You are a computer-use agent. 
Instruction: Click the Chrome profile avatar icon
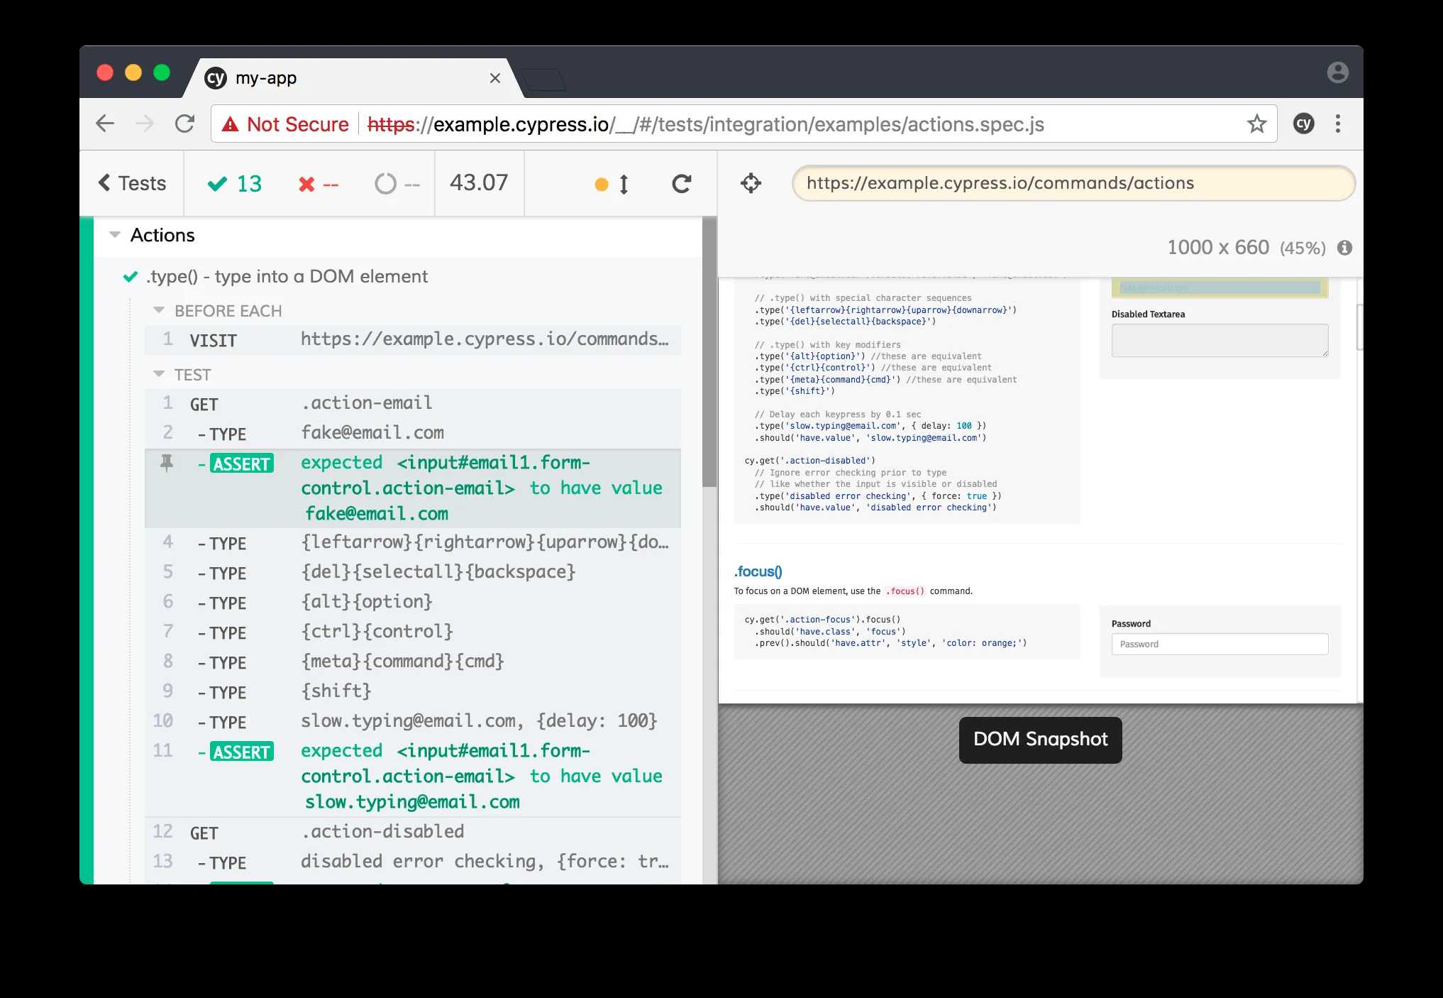click(x=1337, y=72)
